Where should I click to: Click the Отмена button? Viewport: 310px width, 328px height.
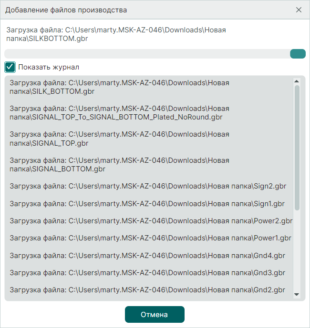coord(155,314)
